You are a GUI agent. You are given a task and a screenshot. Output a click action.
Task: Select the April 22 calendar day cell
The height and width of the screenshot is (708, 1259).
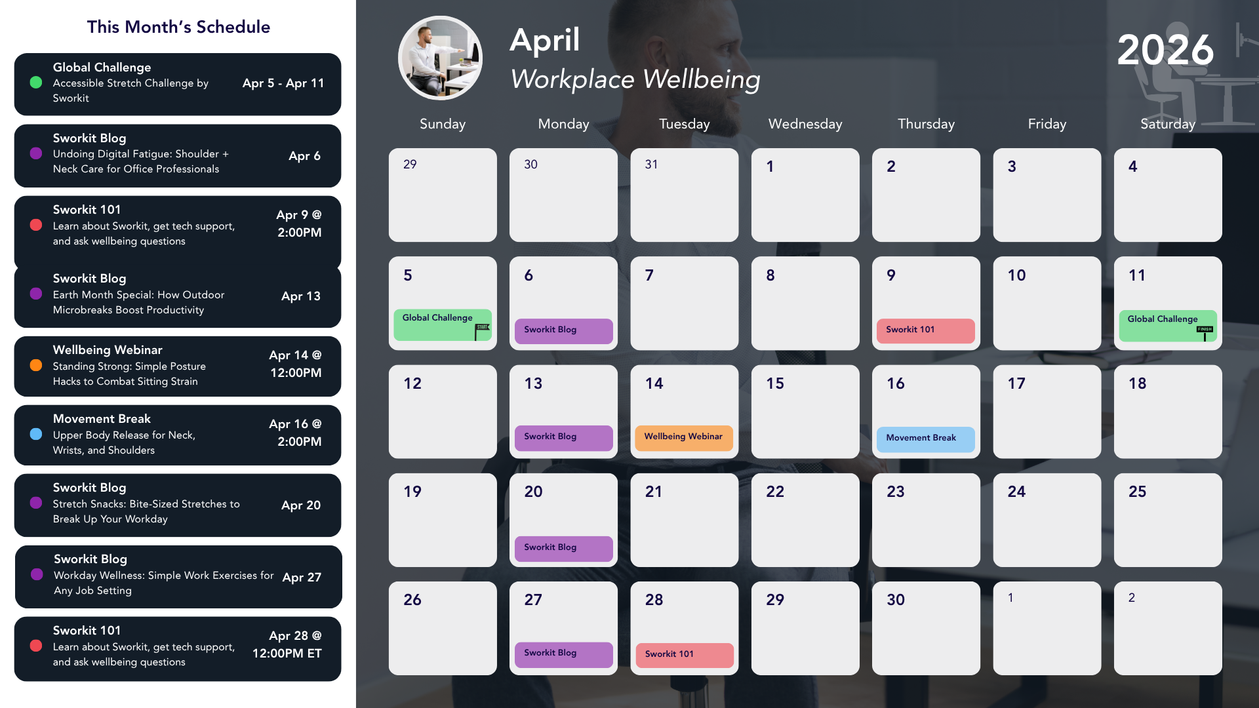(x=805, y=520)
